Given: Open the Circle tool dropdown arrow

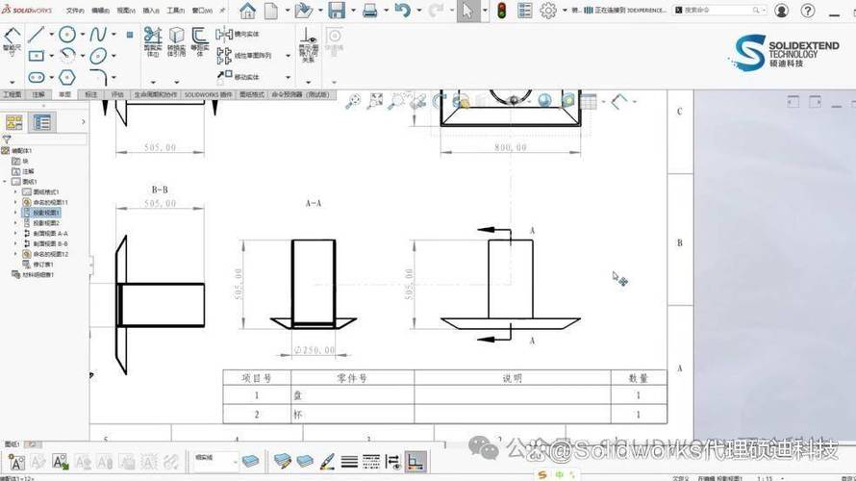Looking at the screenshot, I should [83, 35].
